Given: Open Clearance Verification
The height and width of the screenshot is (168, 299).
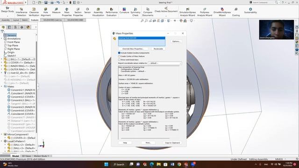Looking at the screenshot, I should point(34,12).
